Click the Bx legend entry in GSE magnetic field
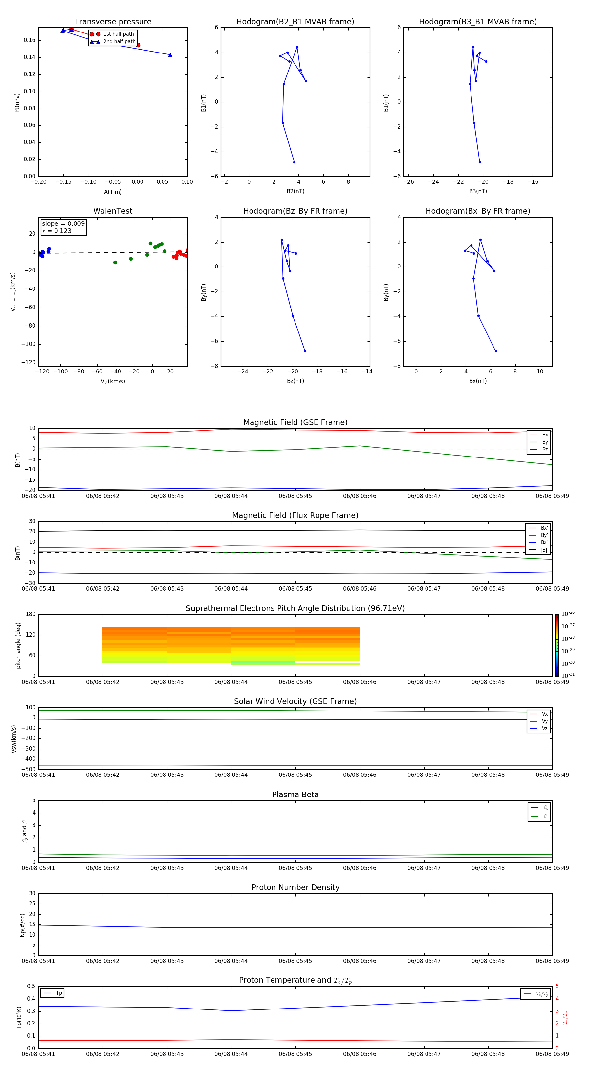Screen dimensions: 591x1083 click(x=539, y=435)
